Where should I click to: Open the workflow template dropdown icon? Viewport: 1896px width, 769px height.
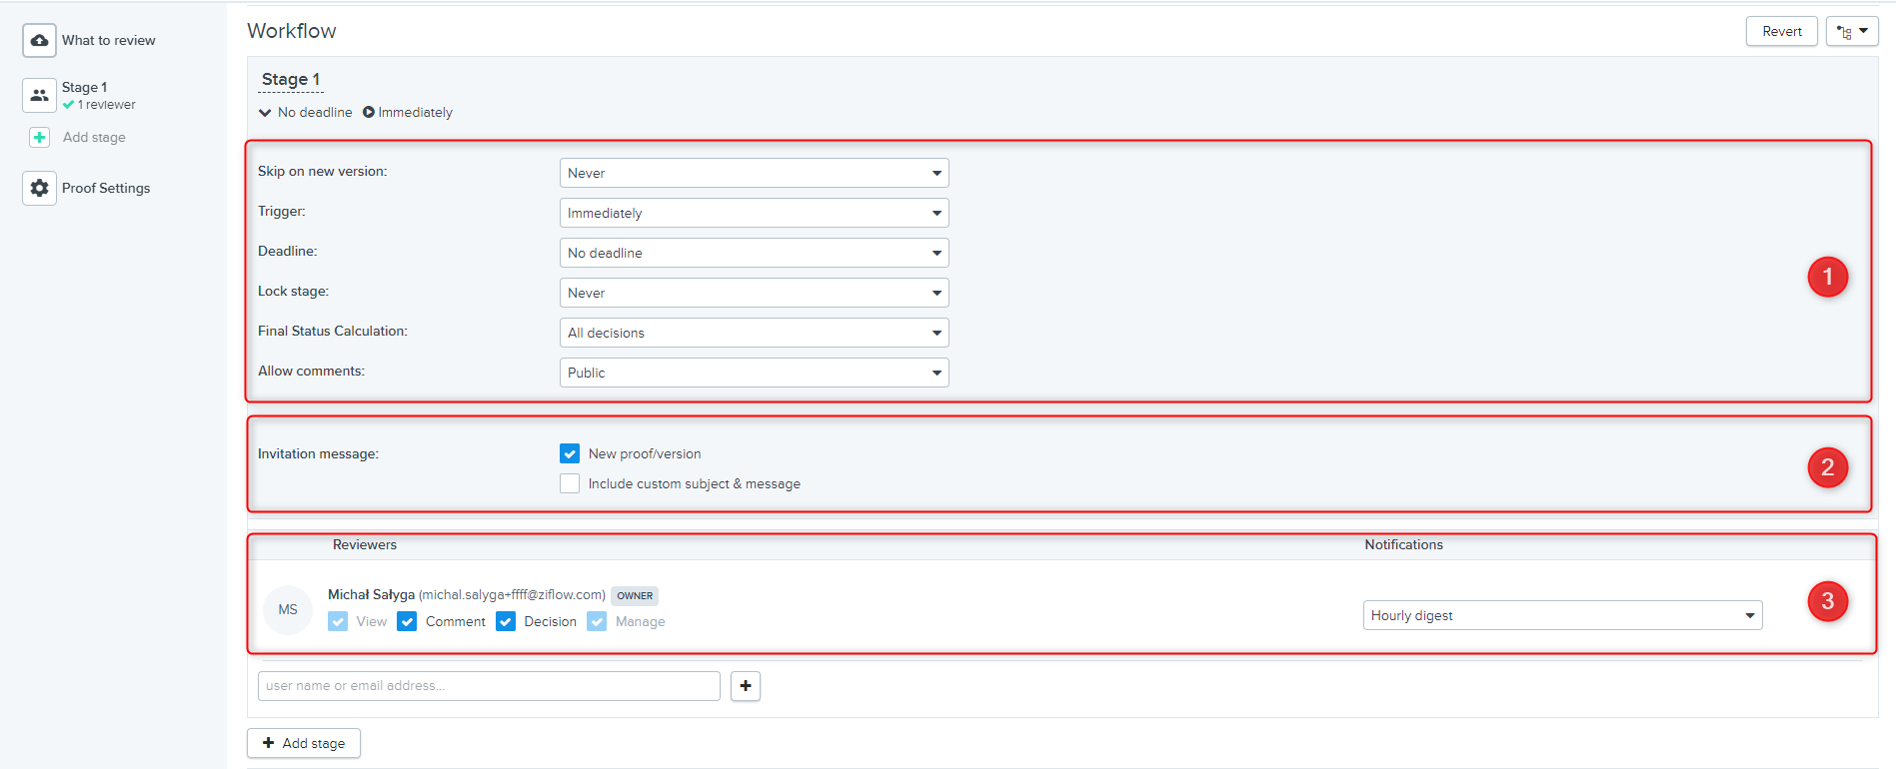pos(1851,32)
